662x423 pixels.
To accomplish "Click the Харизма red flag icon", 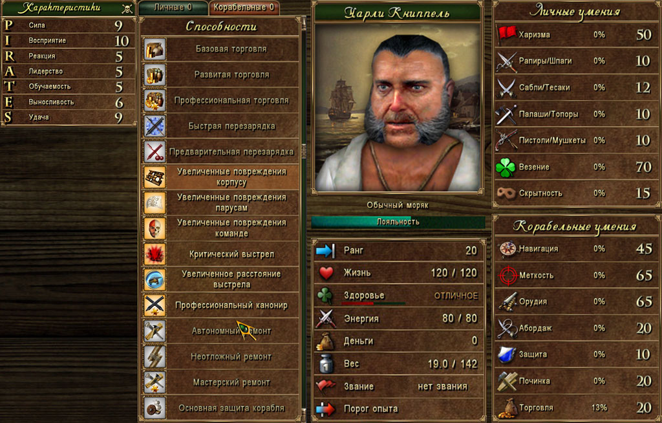I will click(x=506, y=35).
